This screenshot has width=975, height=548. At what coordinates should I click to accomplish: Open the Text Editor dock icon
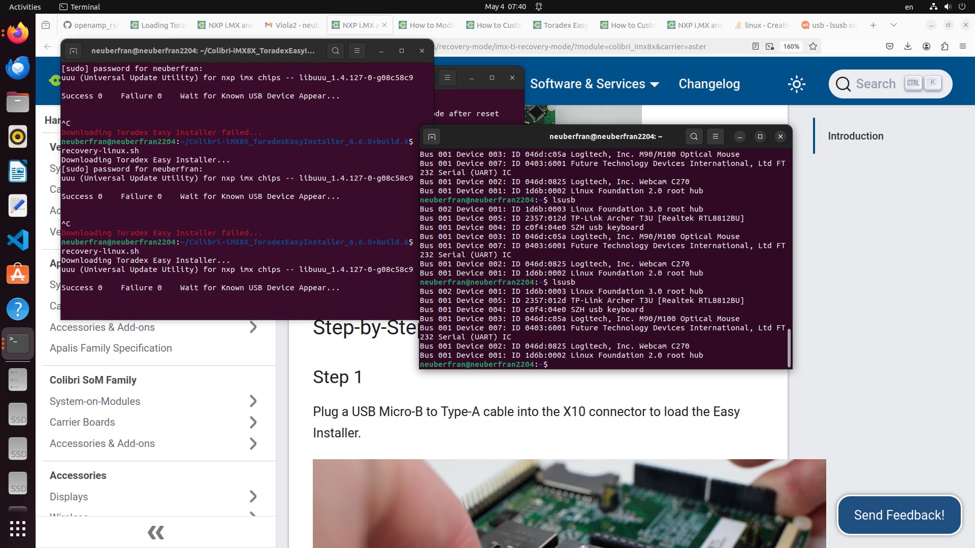tap(18, 206)
